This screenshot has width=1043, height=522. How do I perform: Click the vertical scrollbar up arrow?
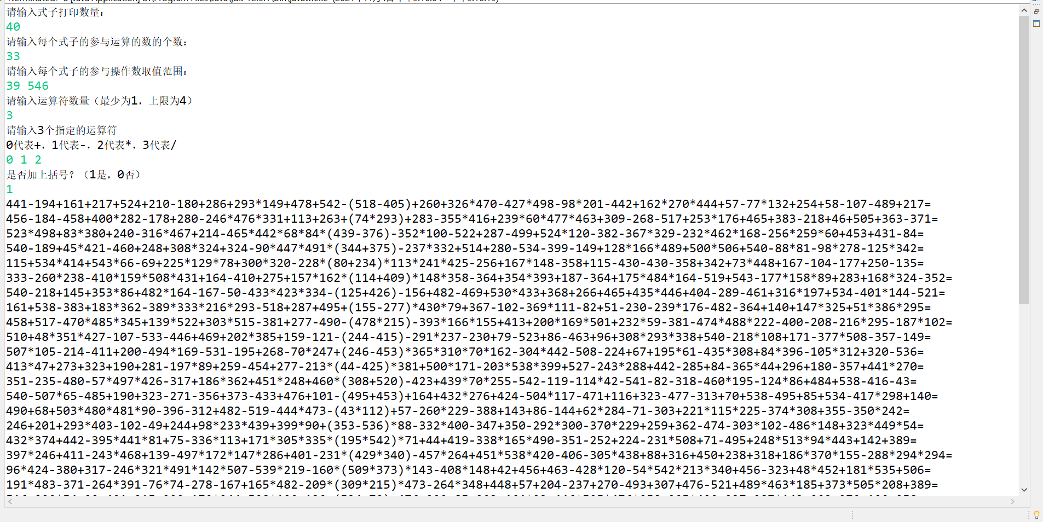1024,10
